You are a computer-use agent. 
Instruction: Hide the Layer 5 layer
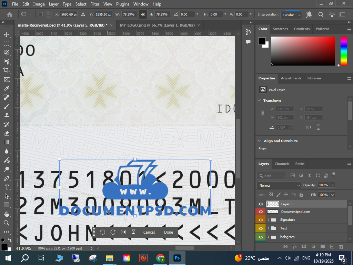261,204
